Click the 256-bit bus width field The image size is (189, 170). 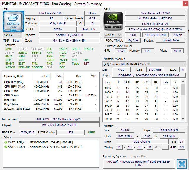(x=177, y=35)
